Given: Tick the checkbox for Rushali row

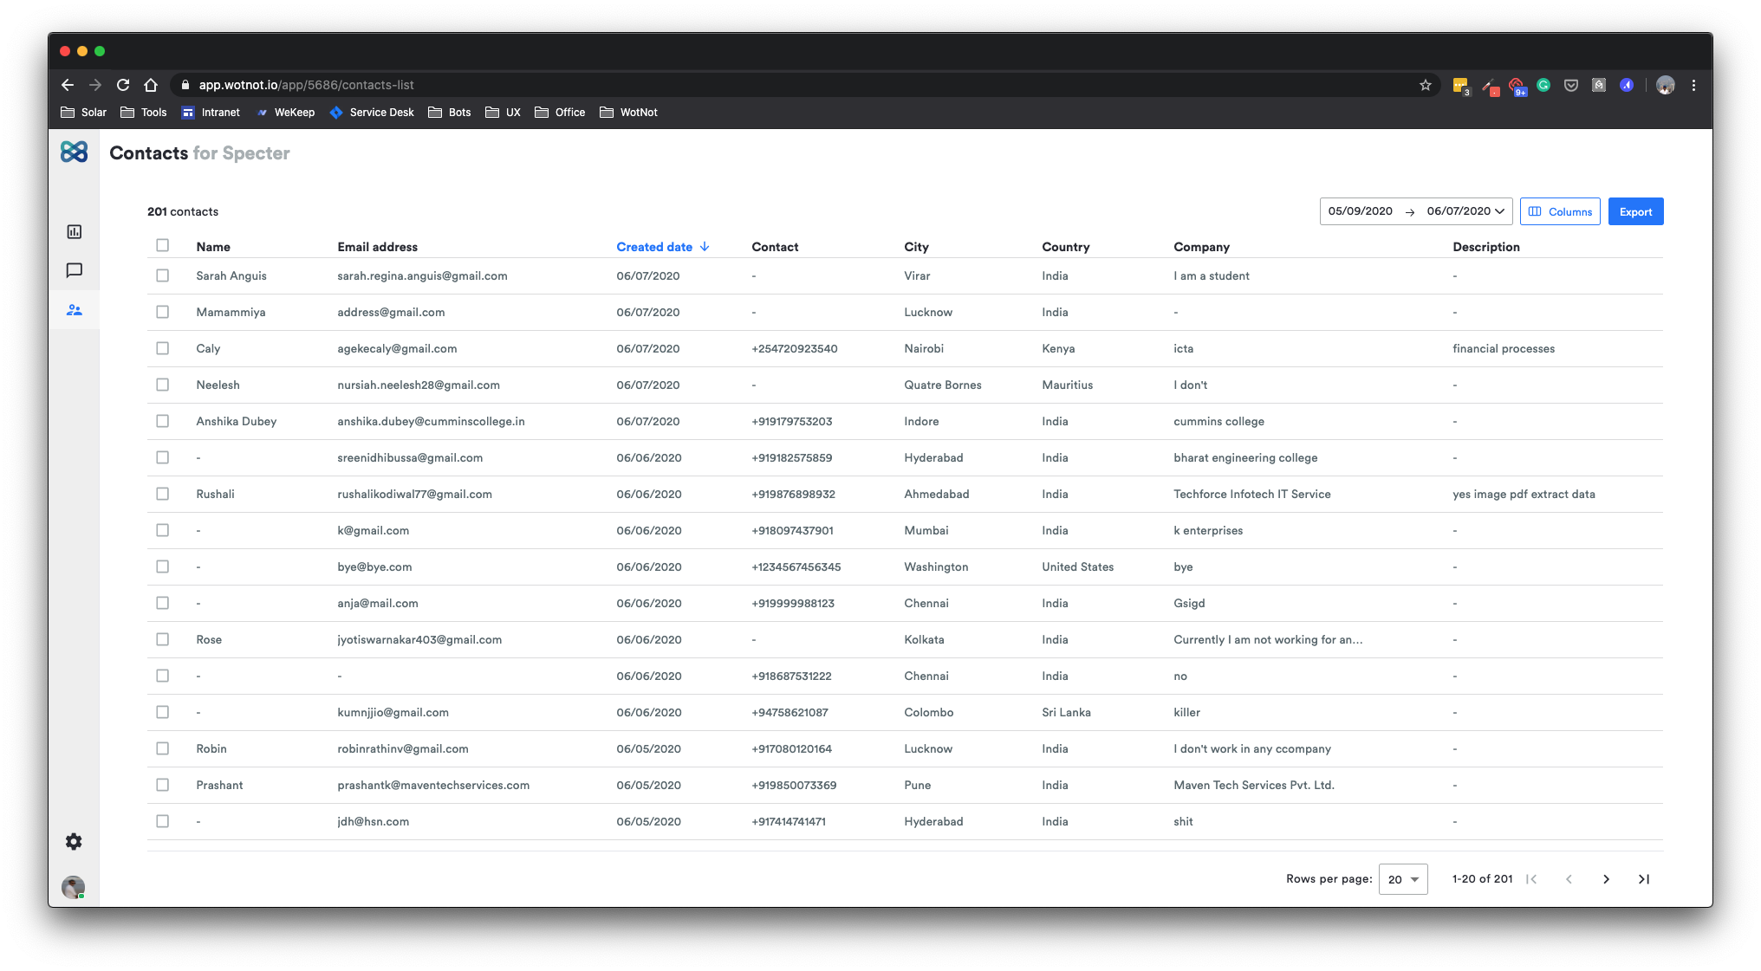Looking at the screenshot, I should point(163,494).
